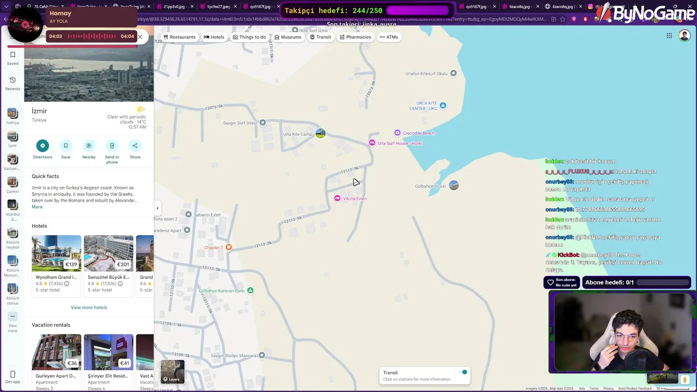Screen dimensions: 697x392
Task: Send İzmir to phone
Action: click(x=112, y=145)
